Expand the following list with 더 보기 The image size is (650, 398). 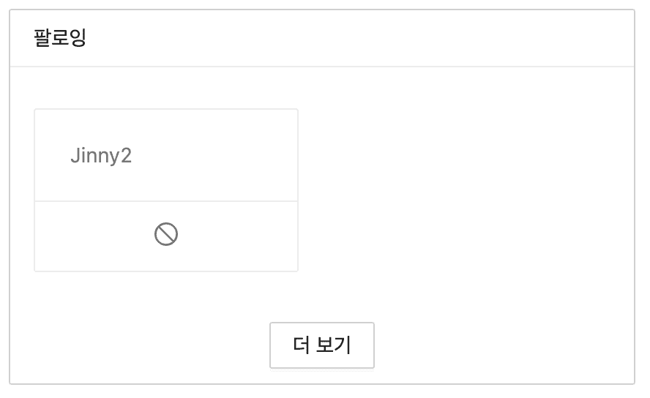click(322, 345)
